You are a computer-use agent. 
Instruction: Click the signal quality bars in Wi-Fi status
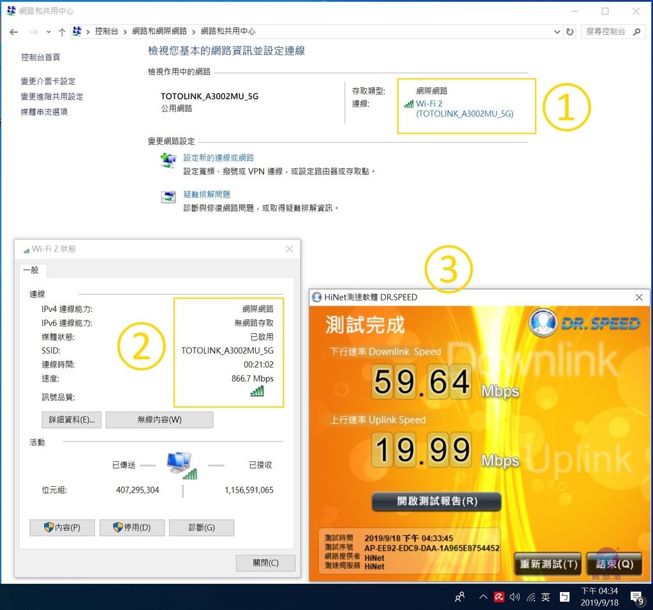257,391
